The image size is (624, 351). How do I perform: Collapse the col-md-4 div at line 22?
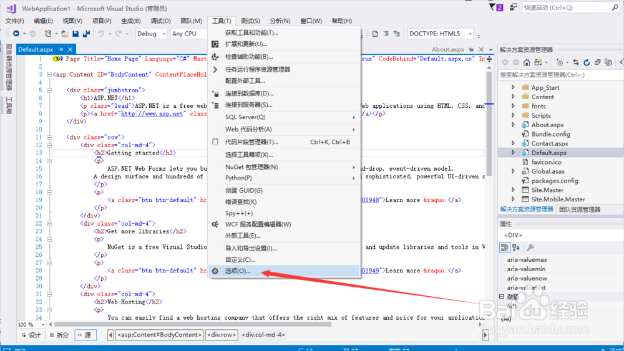(49, 223)
